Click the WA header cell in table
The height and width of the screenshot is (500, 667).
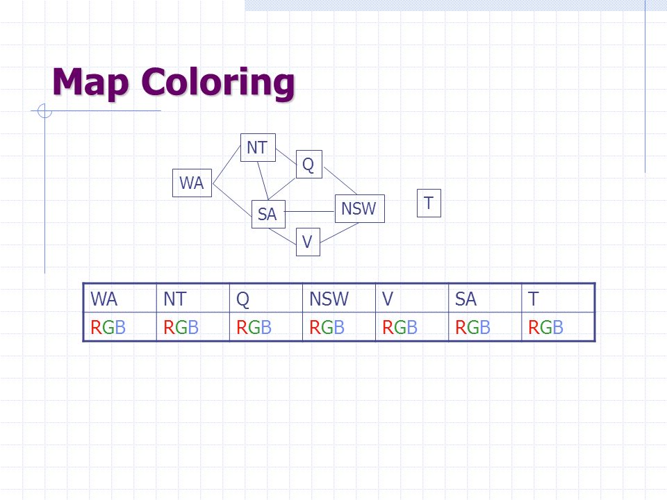(120, 299)
